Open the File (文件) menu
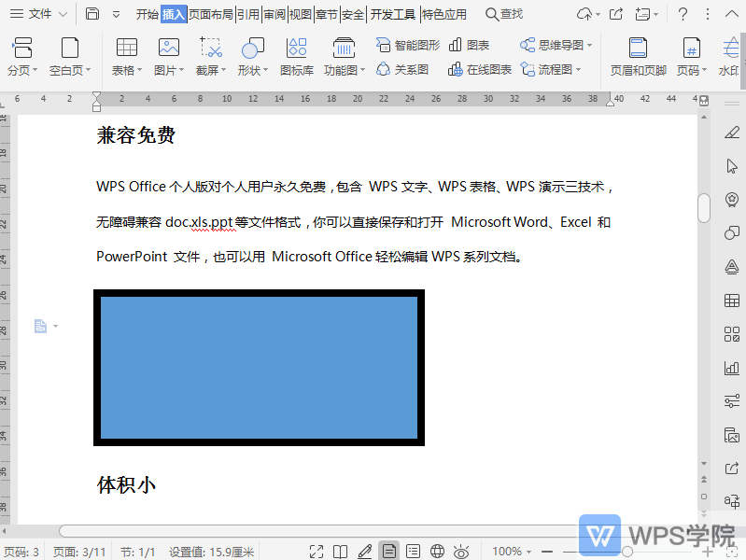The height and width of the screenshot is (560, 746). [x=39, y=14]
